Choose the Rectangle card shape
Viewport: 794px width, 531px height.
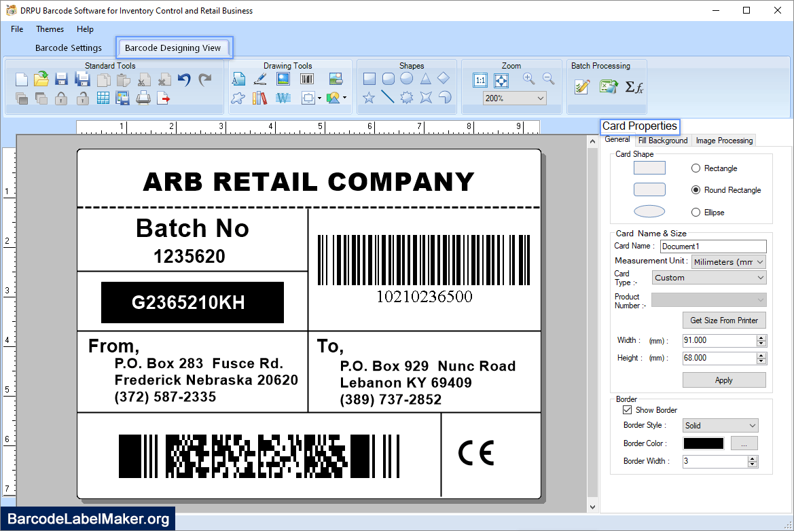point(696,168)
